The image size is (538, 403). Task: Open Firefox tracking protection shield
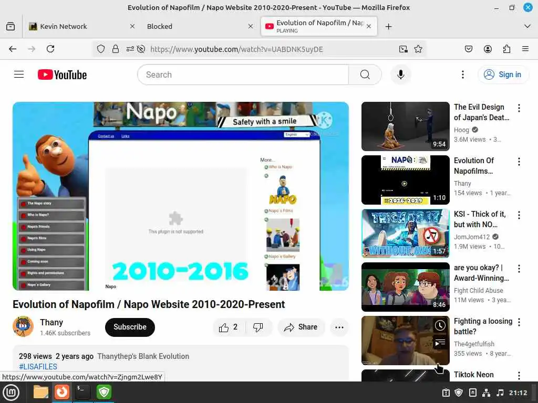click(x=100, y=49)
